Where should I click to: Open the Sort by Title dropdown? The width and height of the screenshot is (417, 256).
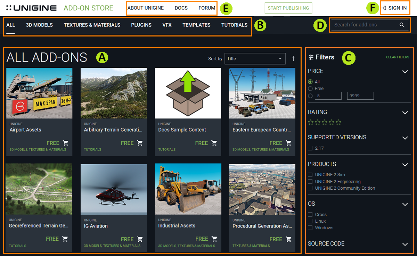255,59
